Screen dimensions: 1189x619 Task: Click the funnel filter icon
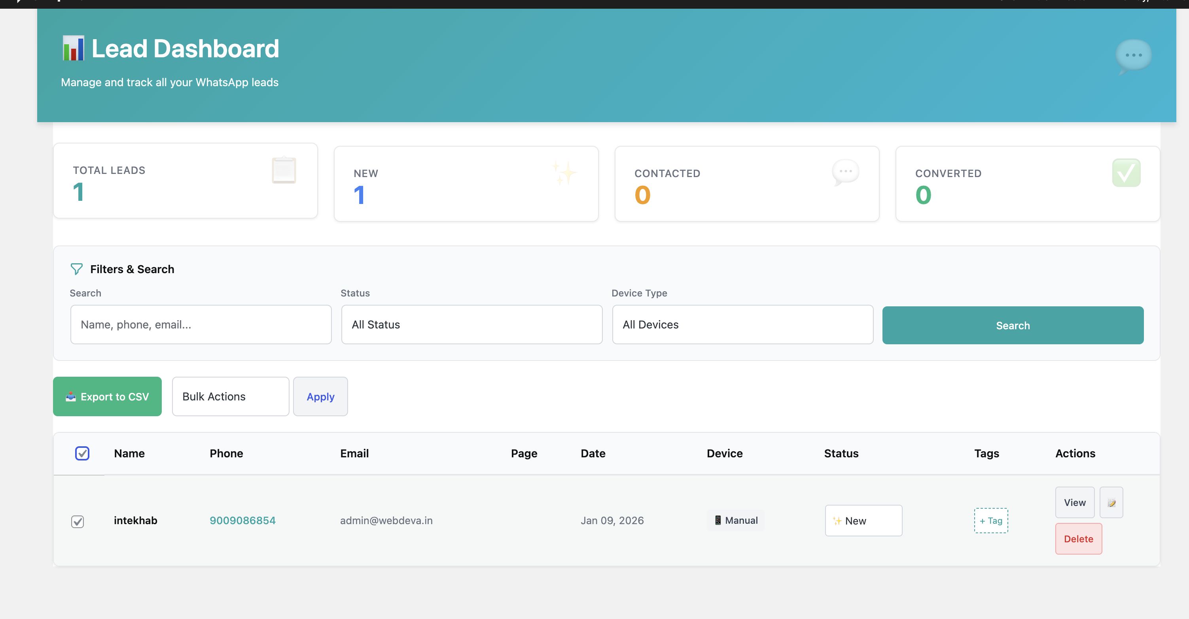(77, 269)
